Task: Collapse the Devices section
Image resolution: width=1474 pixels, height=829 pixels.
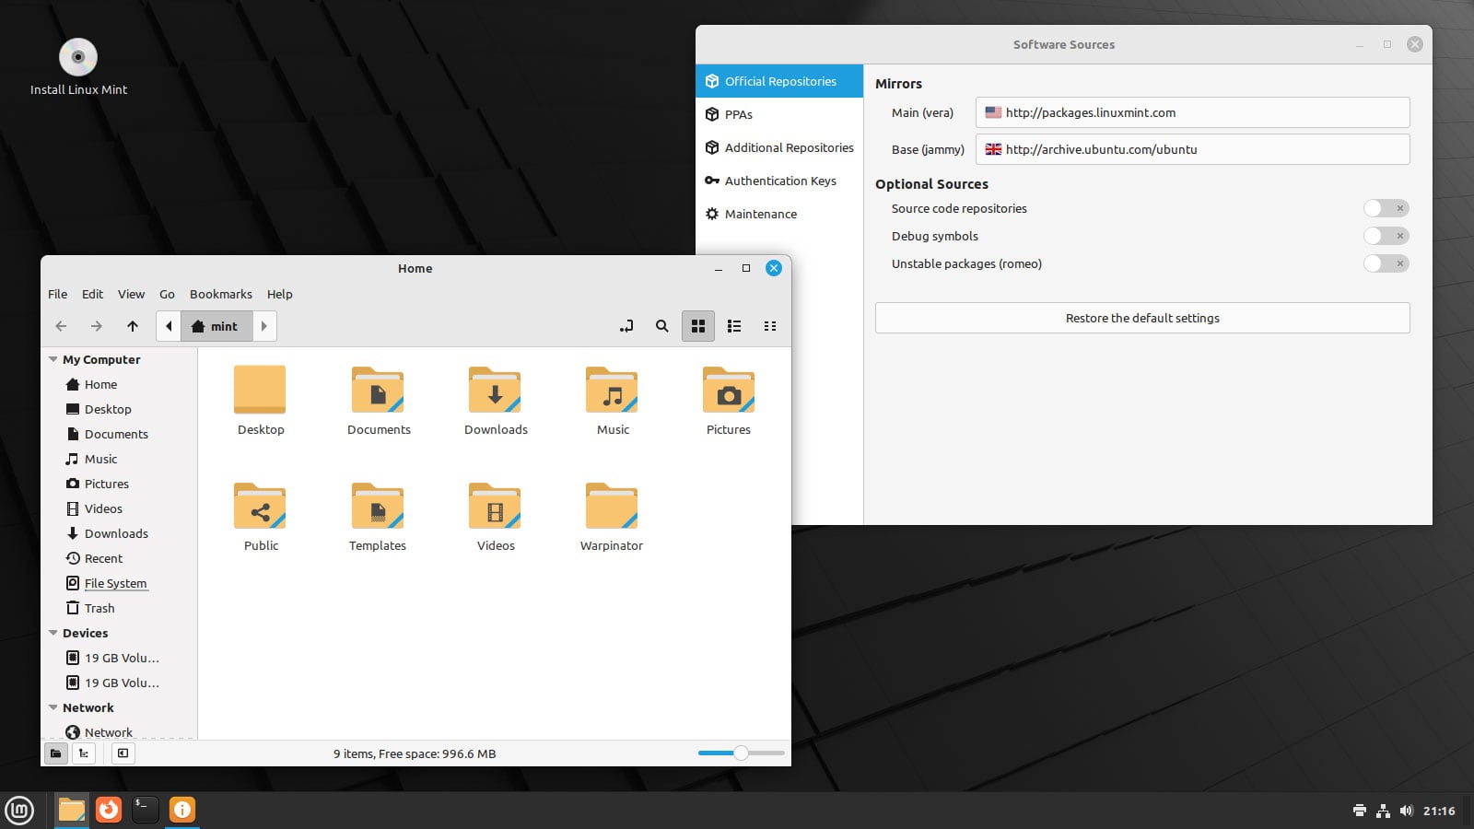Action: click(53, 633)
